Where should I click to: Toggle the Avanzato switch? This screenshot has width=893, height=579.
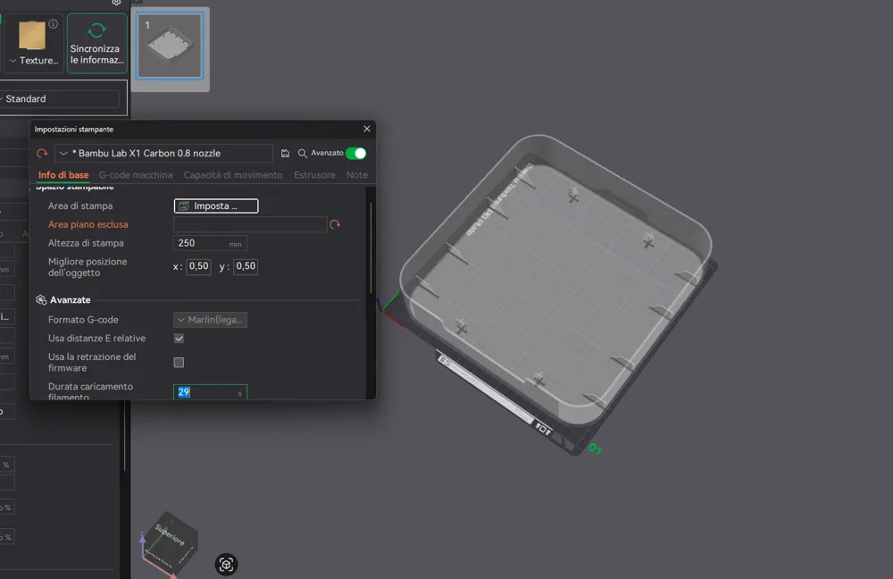point(356,154)
